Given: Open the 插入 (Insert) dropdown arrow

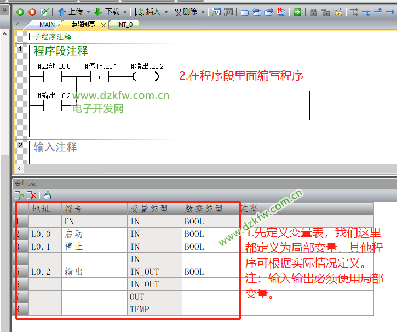Looking at the screenshot, I should click(166, 12).
